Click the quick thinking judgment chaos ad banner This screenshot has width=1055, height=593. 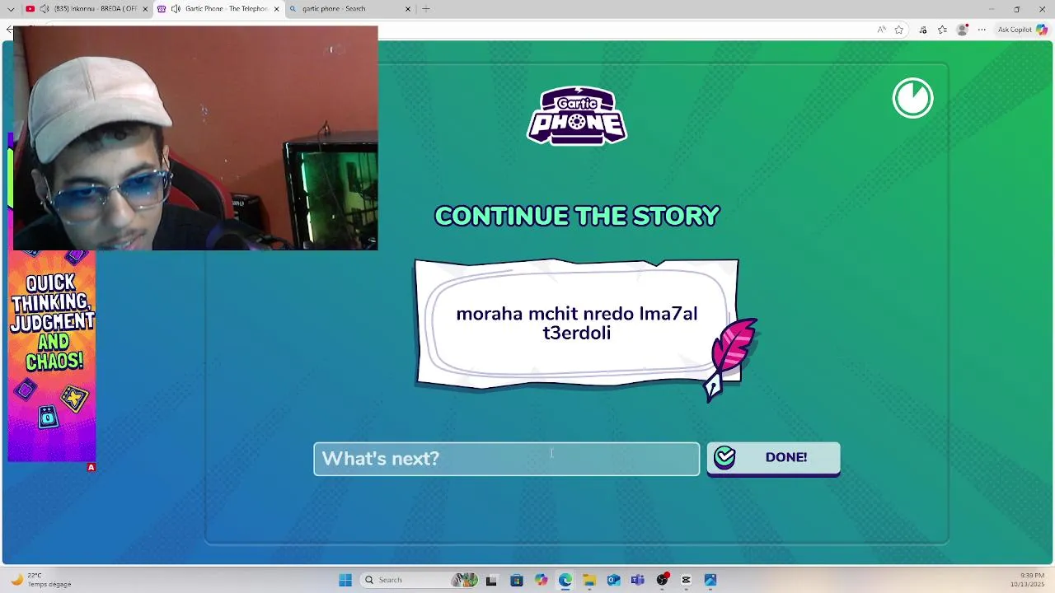pos(52,356)
